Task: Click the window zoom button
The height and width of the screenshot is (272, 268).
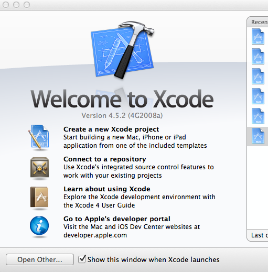Action: pos(27,5)
